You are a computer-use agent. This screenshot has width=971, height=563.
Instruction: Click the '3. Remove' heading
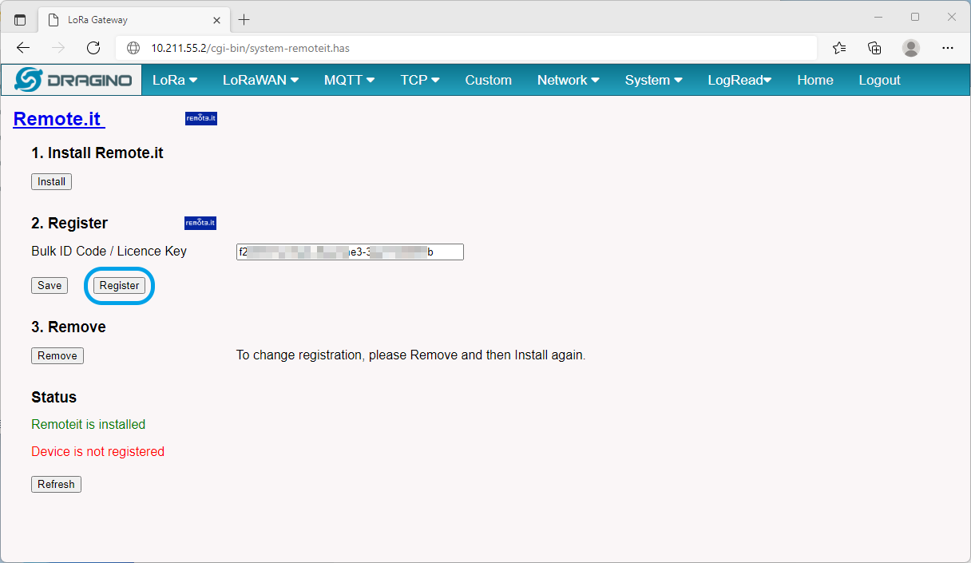(x=69, y=327)
